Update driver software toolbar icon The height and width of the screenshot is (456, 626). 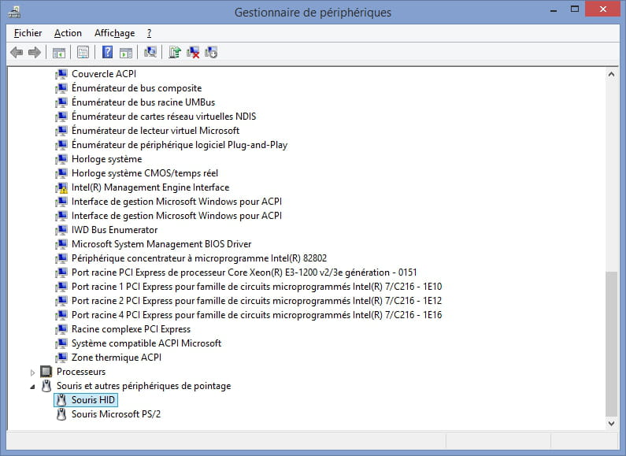(x=175, y=52)
